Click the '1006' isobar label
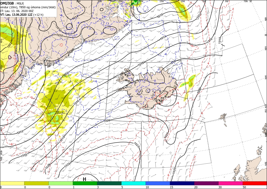The height and width of the screenshot is (189, 267). [21, 59]
